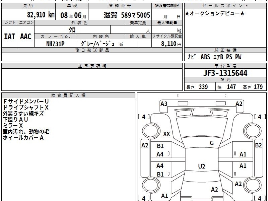Click the recycle deposit 8,110円

[171, 44]
